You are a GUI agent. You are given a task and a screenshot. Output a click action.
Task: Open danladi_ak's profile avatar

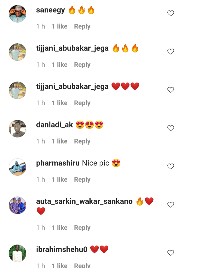coord(18,129)
